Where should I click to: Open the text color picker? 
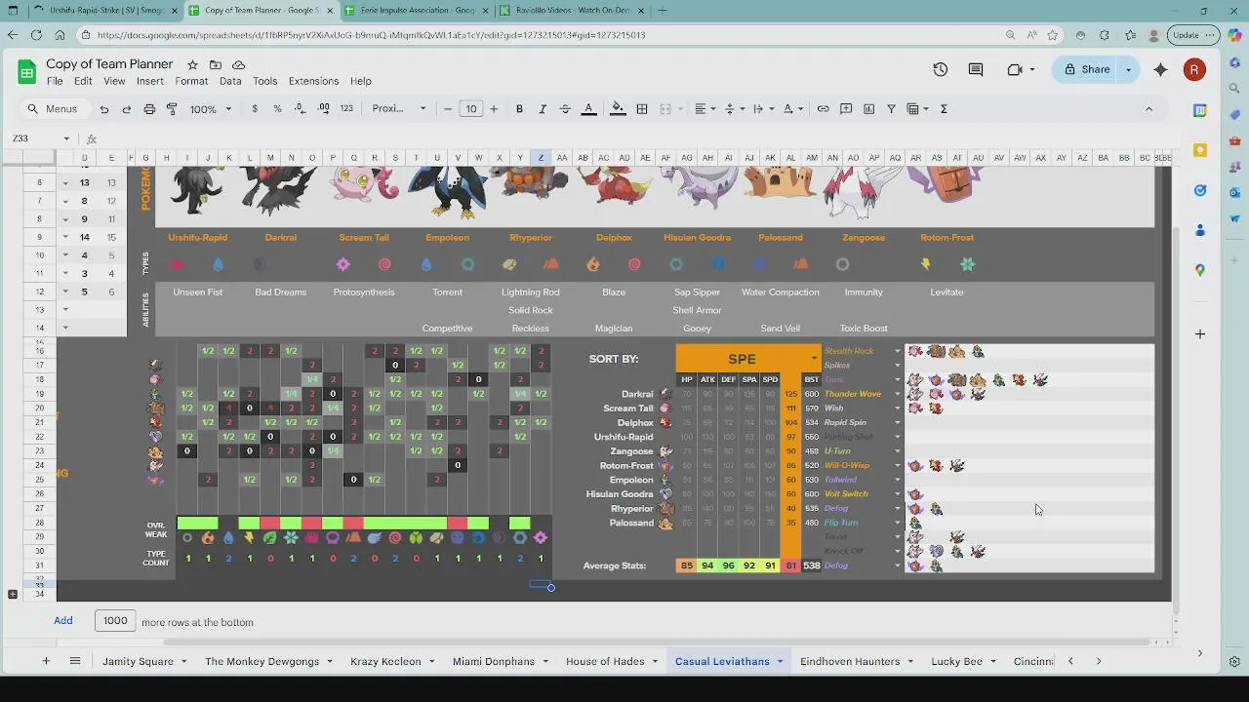click(x=588, y=109)
